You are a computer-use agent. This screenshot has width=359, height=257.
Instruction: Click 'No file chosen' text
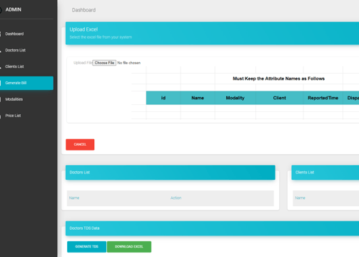click(129, 63)
